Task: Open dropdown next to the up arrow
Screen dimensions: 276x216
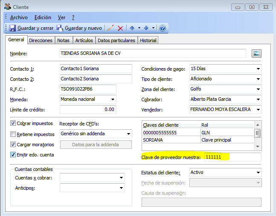Action: (x=139, y=28)
